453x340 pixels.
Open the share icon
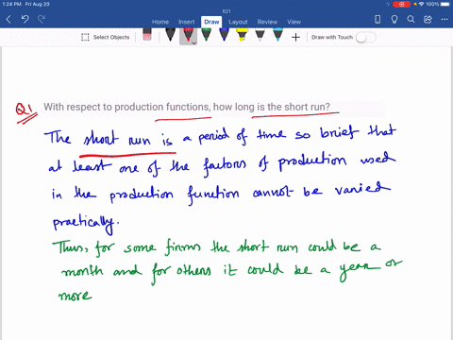tap(428, 20)
